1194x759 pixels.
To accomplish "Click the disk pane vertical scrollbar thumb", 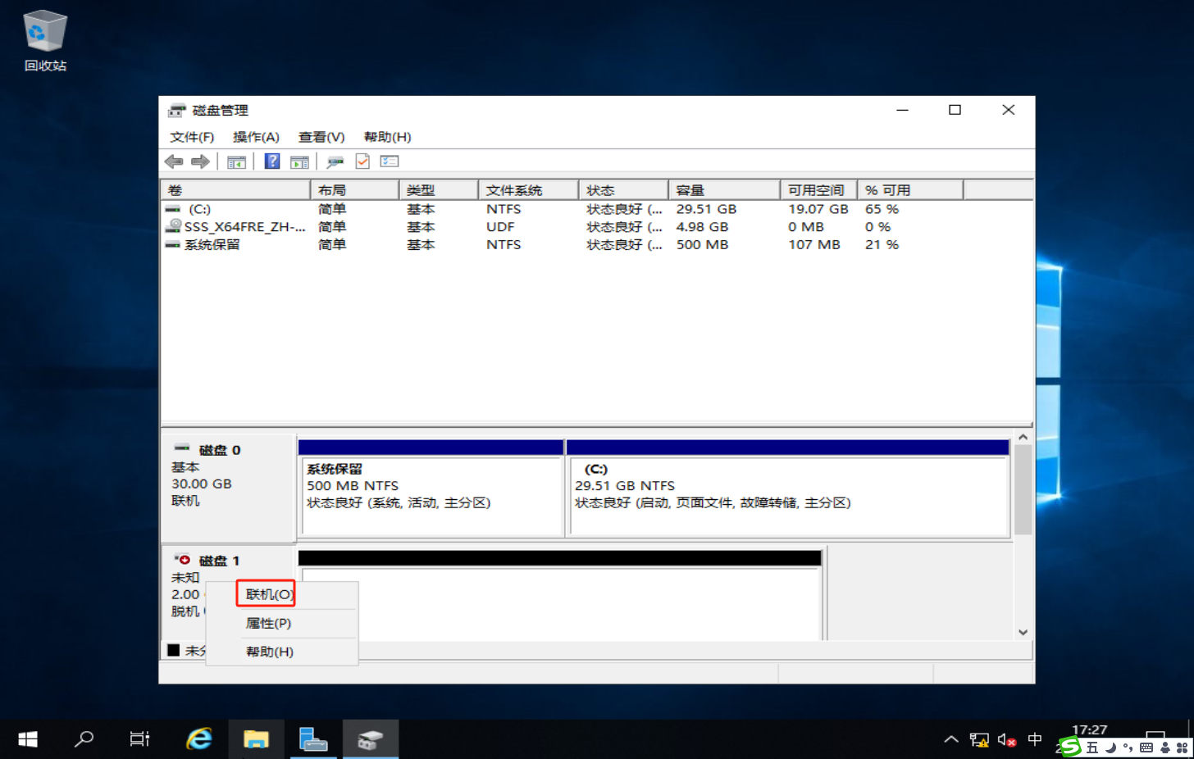I will 1023,490.
